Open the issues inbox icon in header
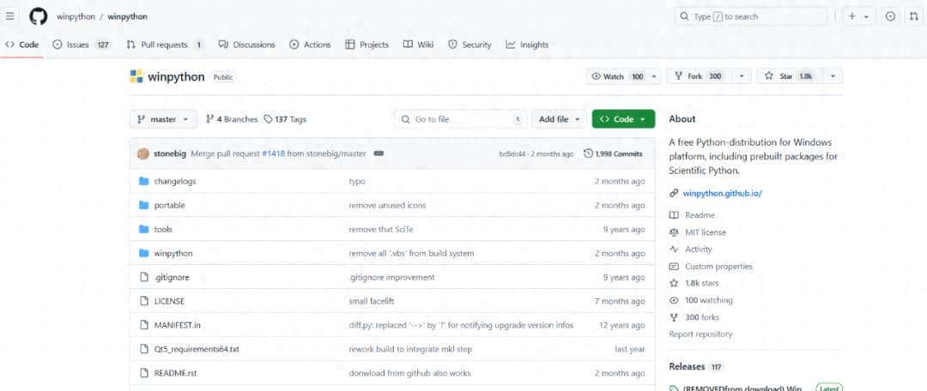Viewport: 927px width, 391px height. [890, 16]
